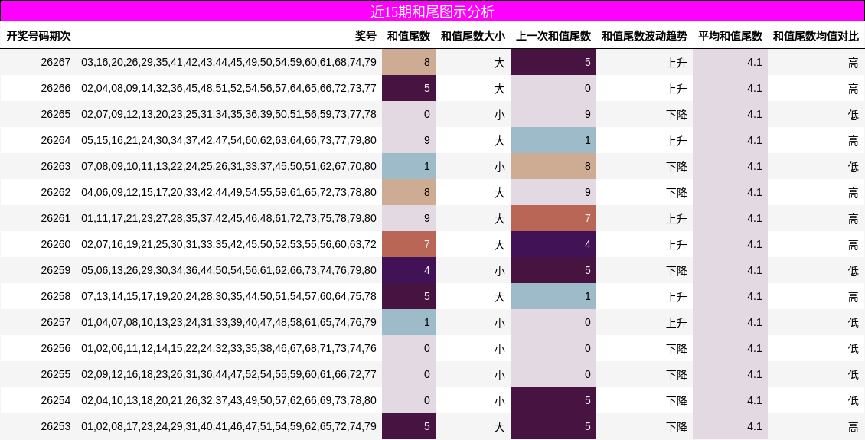
Task: Click the 上升 trend in row 26267
Action: tap(677, 63)
